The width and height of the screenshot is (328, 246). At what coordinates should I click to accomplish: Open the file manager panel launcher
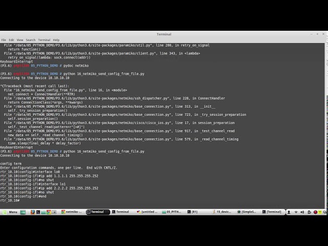43,212
